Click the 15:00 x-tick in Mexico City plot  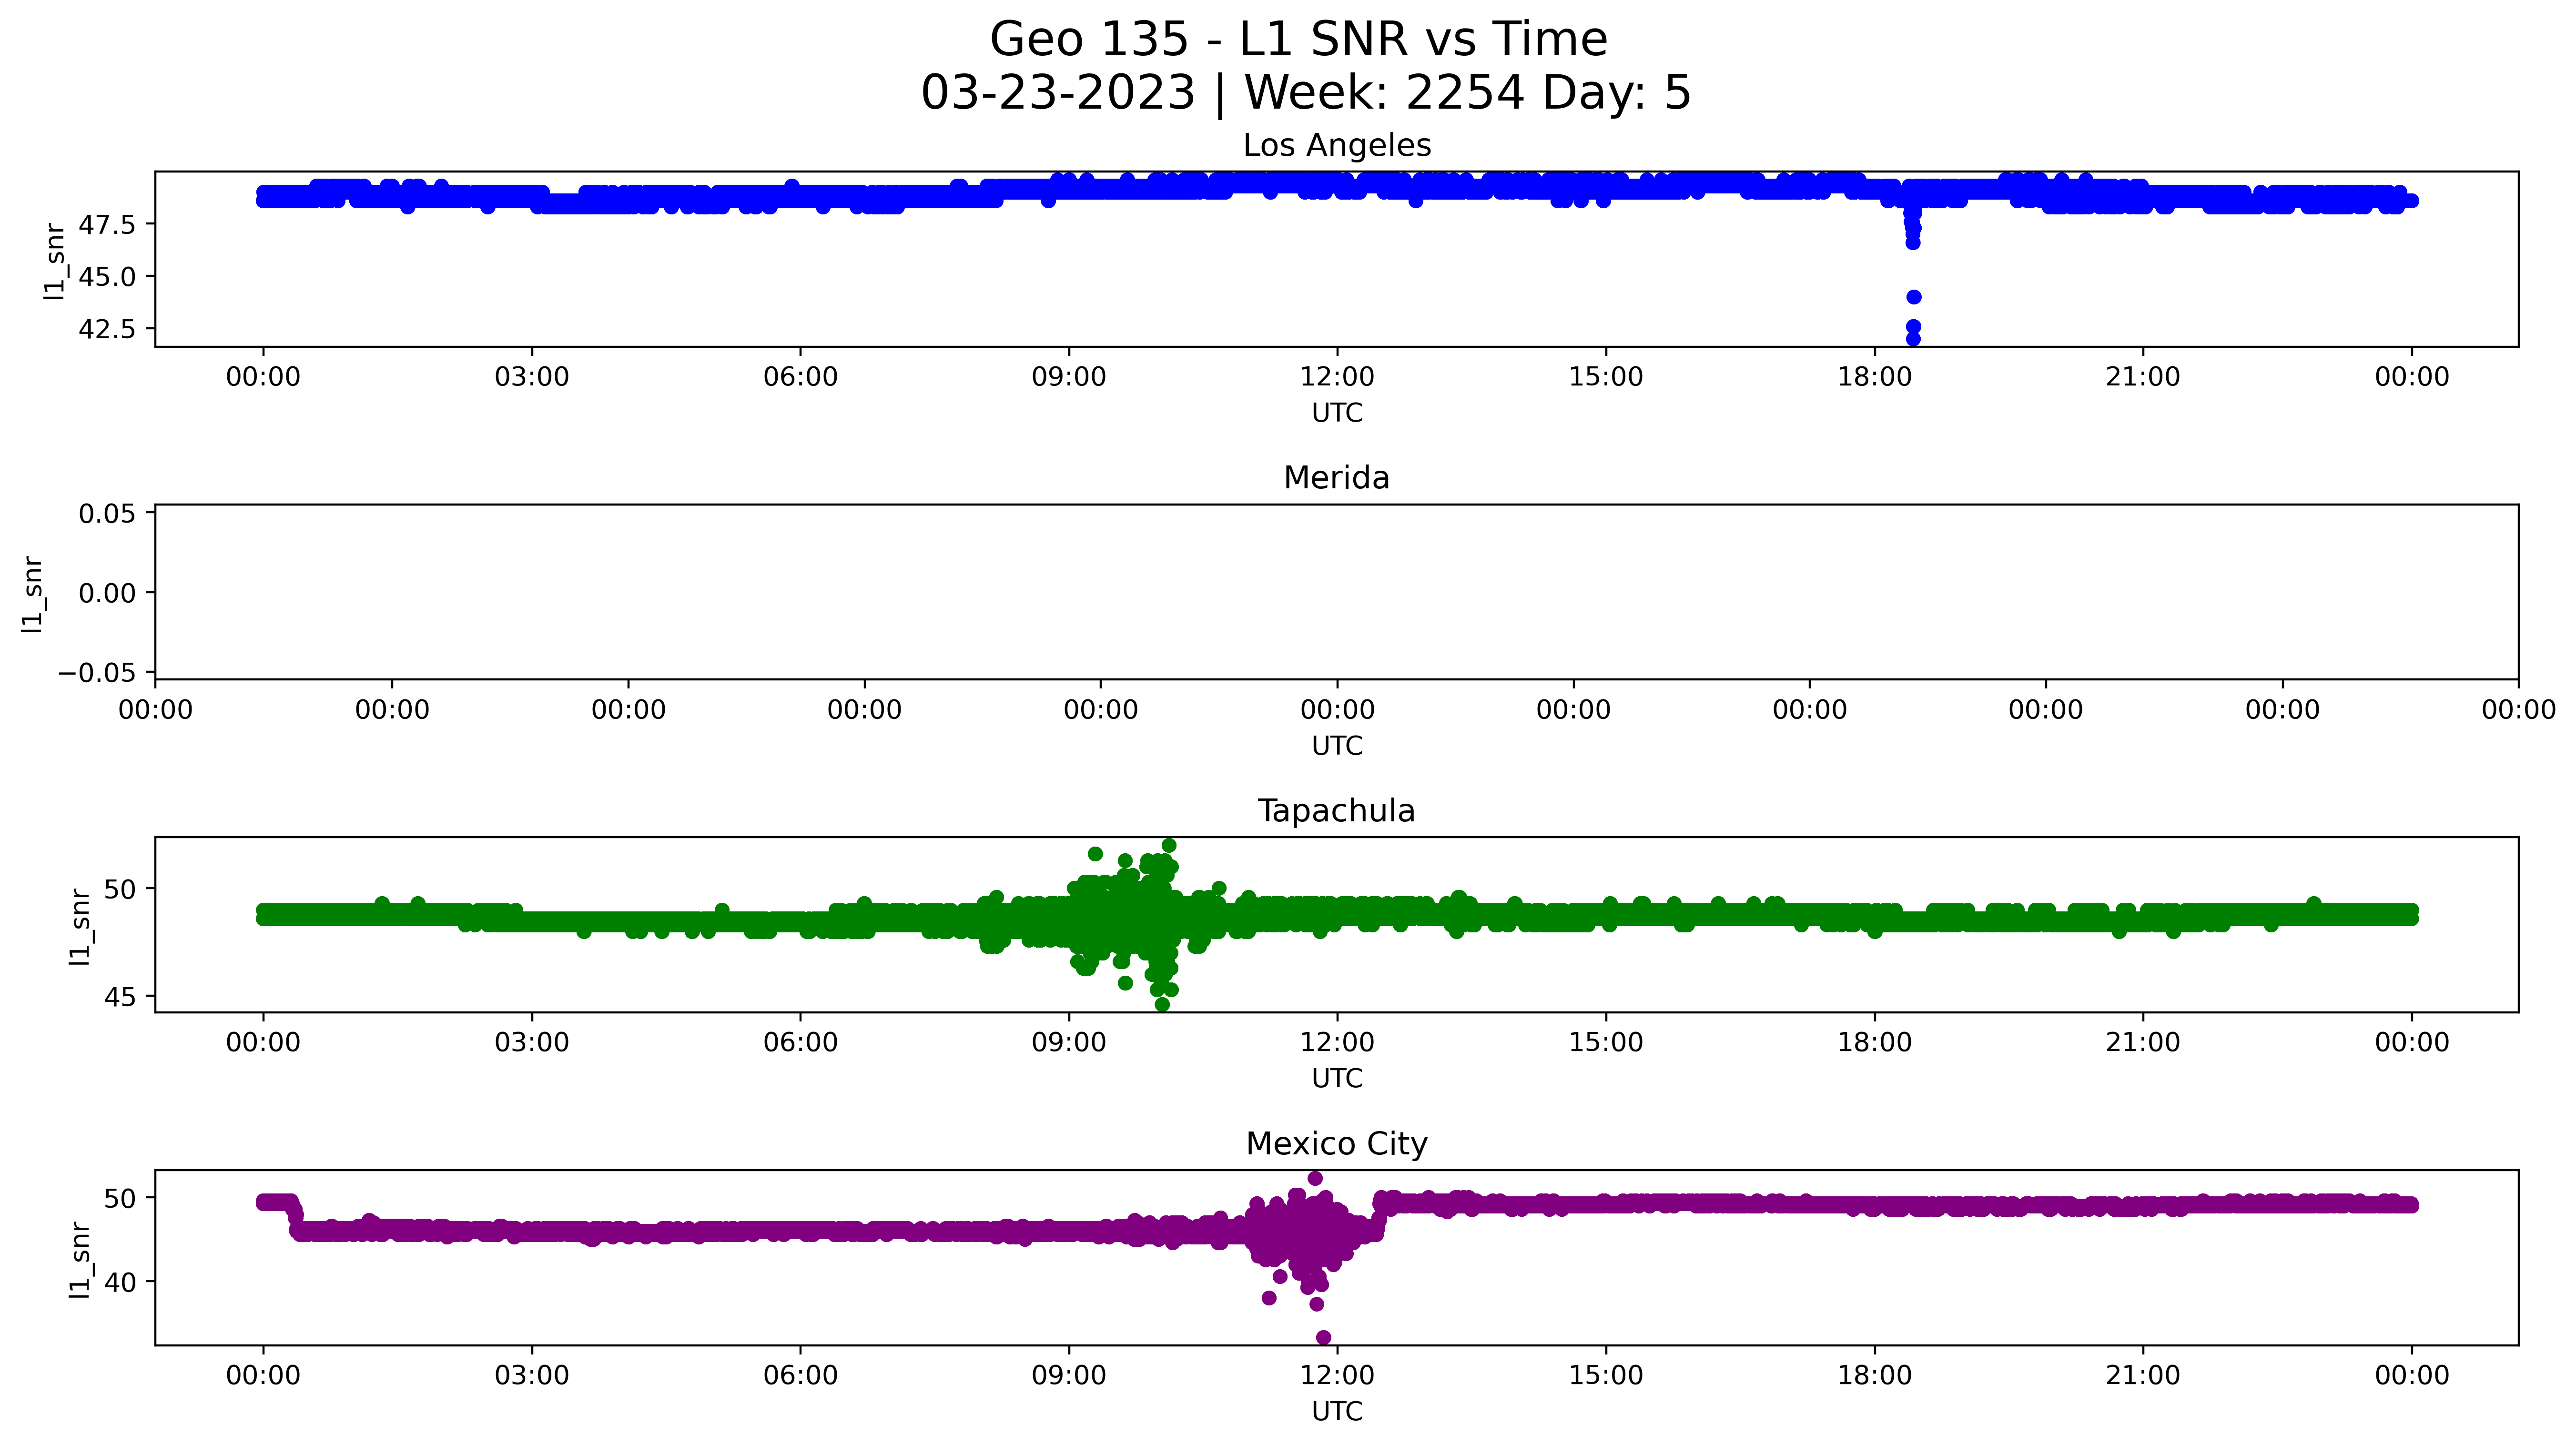[x=1606, y=1376]
